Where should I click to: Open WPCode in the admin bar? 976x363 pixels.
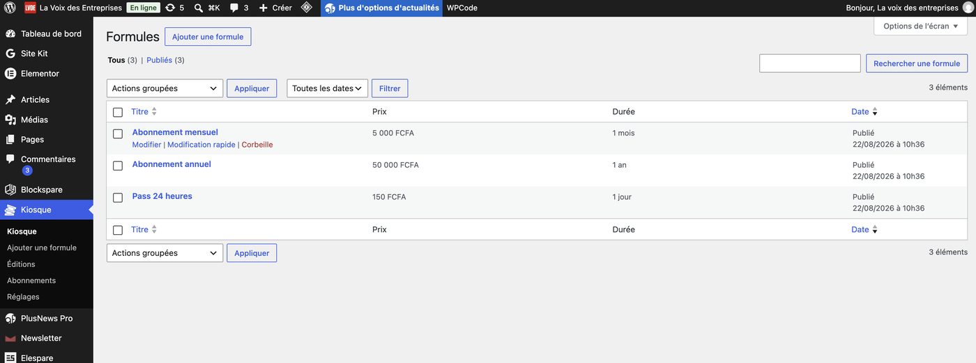point(462,8)
